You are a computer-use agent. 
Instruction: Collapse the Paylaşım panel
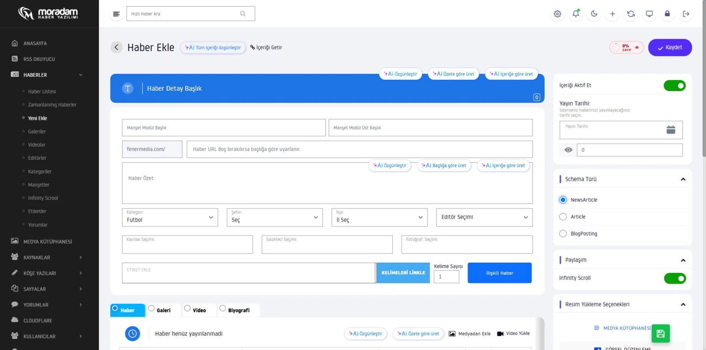683,261
